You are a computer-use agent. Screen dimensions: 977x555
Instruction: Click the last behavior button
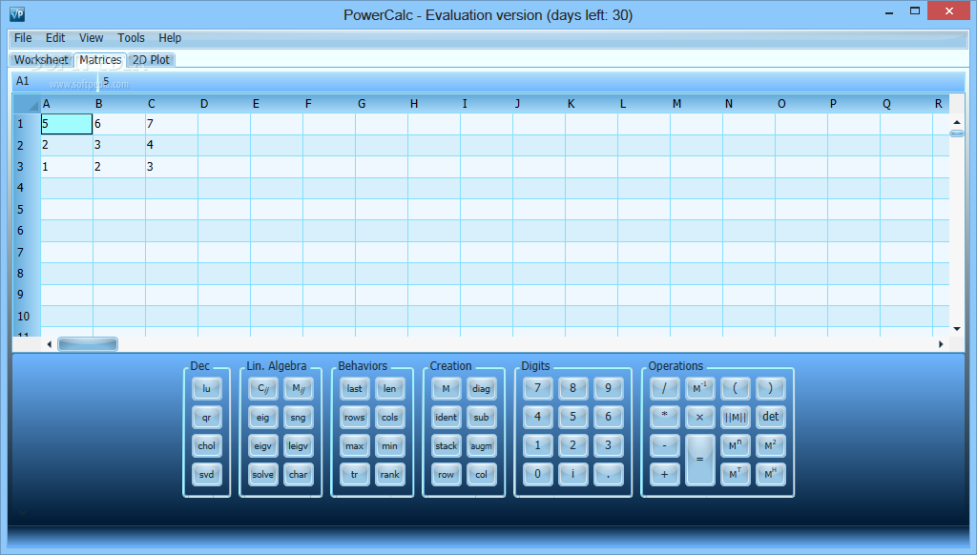point(355,389)
